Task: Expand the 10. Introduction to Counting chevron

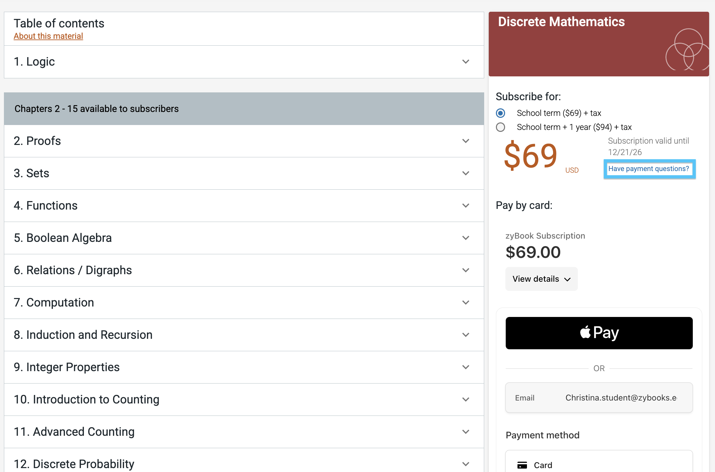Action: pos(466,400)
